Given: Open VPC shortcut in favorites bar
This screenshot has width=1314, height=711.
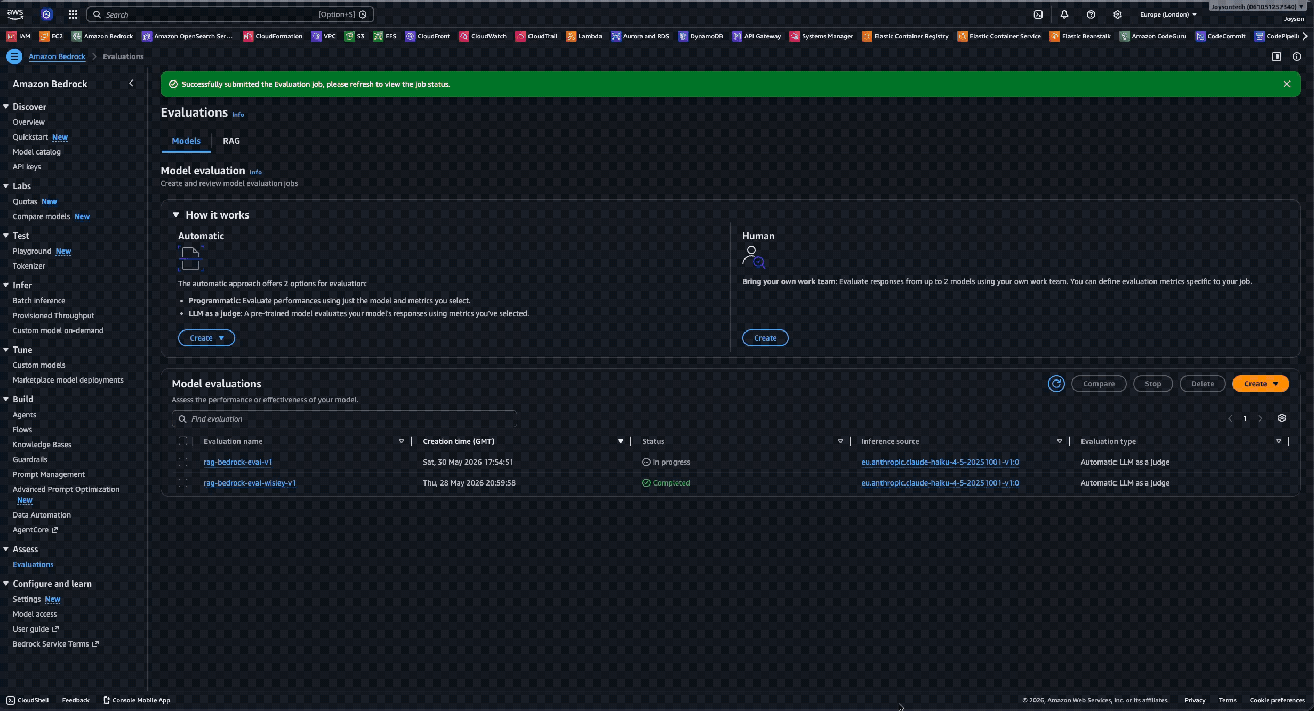Looking at the screenshot, I should pyautogui.click(x=324, y=36).
